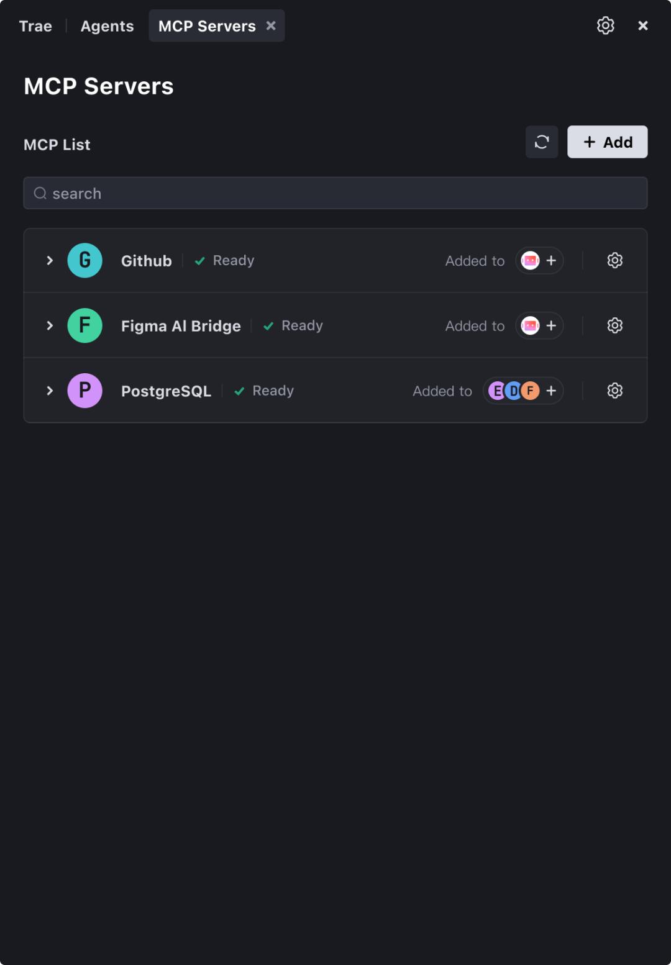Open settings gear for PostgreSQL server
Screen dimensions: 671x965
point(614,391)
